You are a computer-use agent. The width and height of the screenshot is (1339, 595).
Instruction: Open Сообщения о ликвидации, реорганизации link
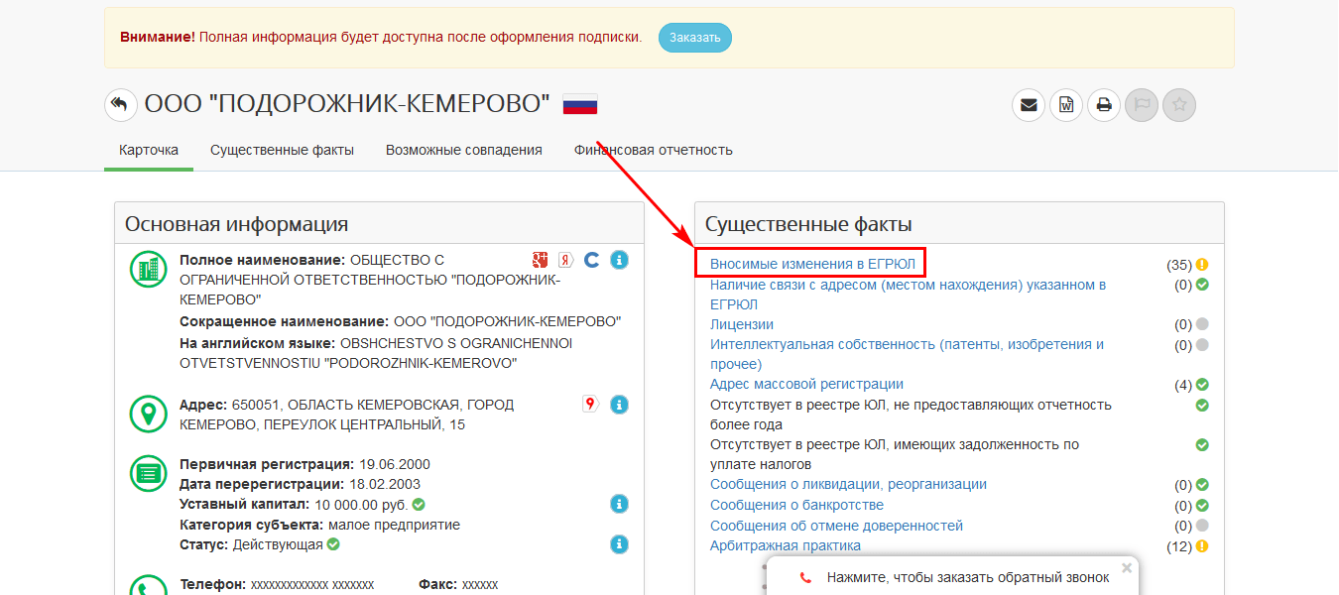(848, 484)
